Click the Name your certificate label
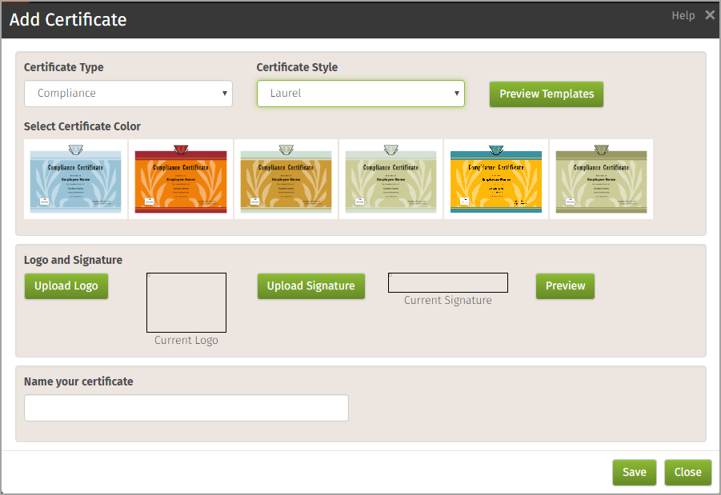Screen dimensions: 721x495 78,381
